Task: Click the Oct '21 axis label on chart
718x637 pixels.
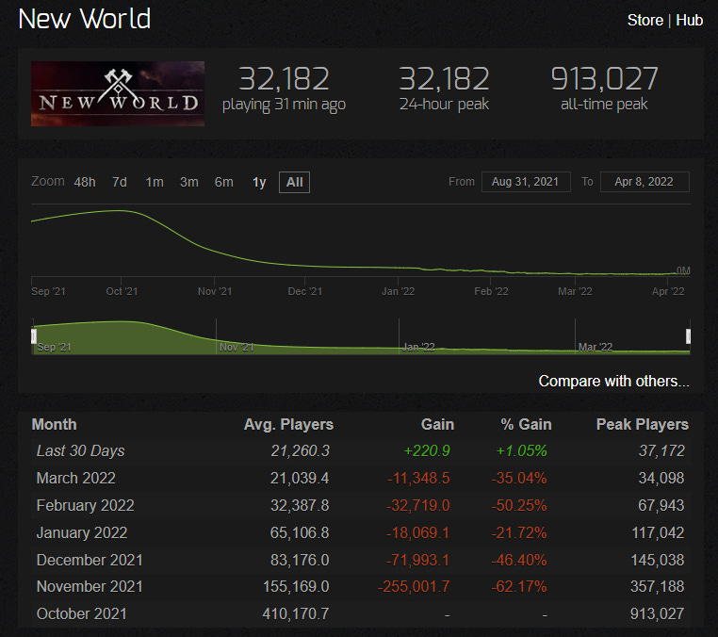Action: [x=122, y=291]
